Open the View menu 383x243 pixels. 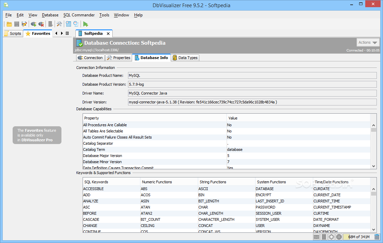click(x=33, y=15)
